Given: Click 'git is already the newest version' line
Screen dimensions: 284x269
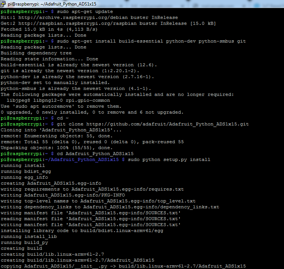Looking at the screenshot, I should click(x=70, y=71).
